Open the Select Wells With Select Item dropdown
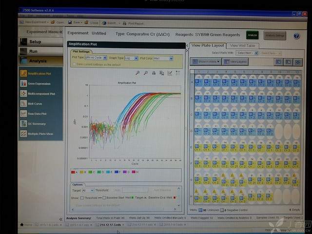This screenshot has height=234, width=312. (x=247, y=53)
